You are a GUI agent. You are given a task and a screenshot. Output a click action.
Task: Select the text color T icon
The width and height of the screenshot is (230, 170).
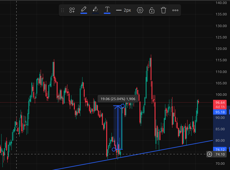tap(107, 10)
